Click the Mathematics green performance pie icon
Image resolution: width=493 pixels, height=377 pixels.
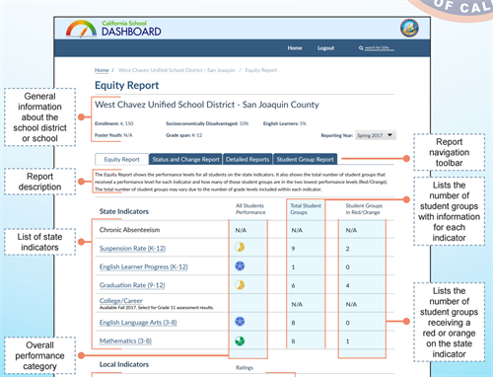coord(240,340)
